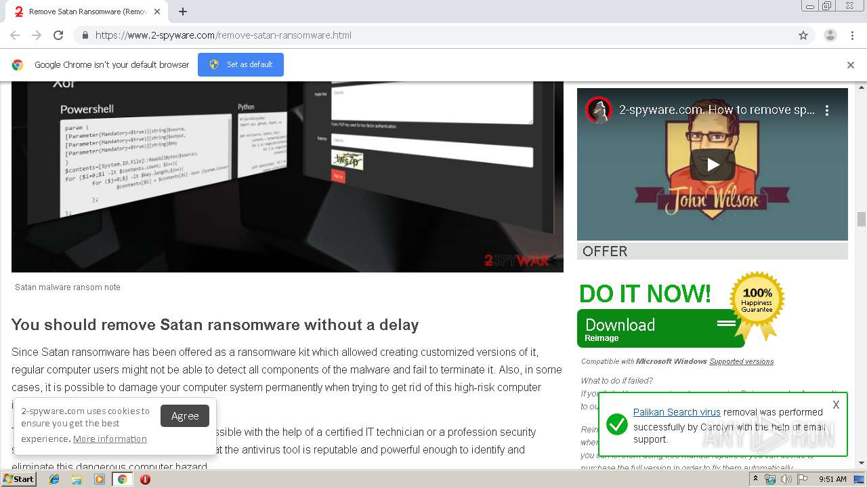
Task: Click the video title 'How to remove sp...'
Action: point(717,110)
